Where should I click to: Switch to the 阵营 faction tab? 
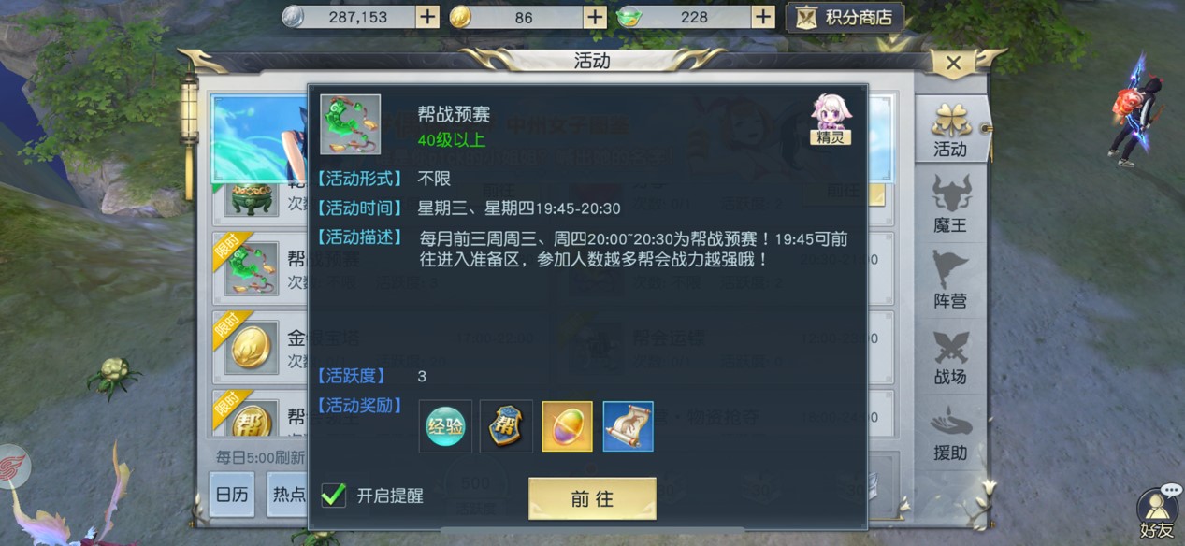point(950,280)
